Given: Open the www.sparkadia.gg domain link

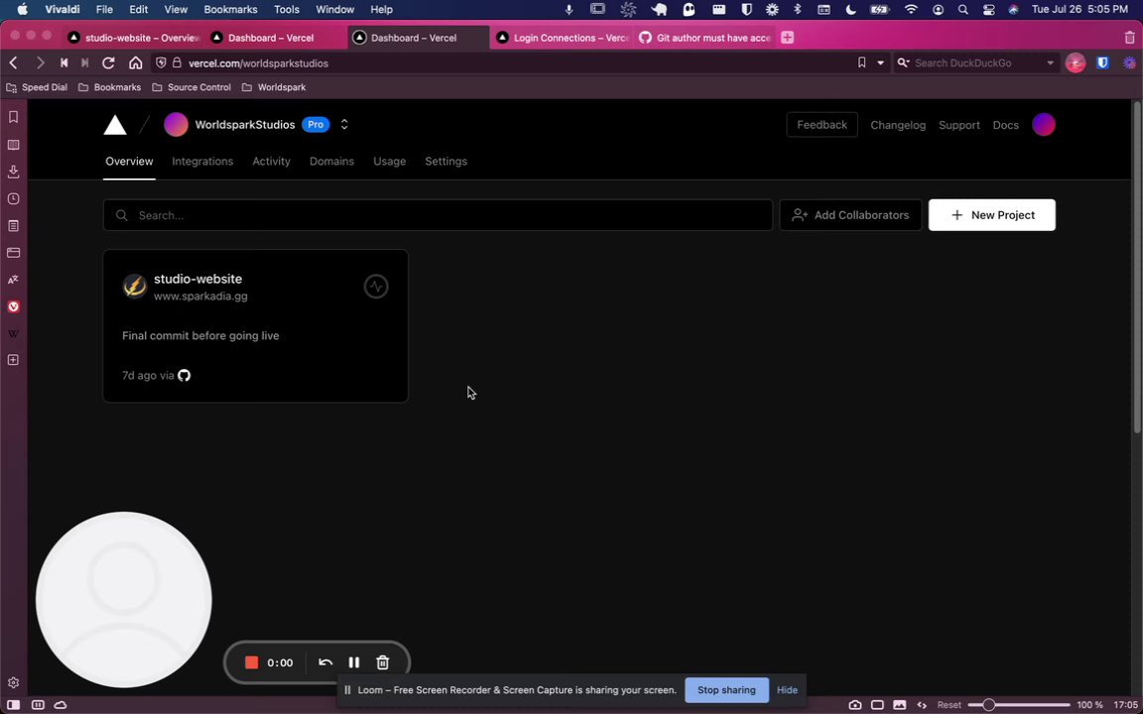Looking at the screenshot, I should (x=200, y=297).
